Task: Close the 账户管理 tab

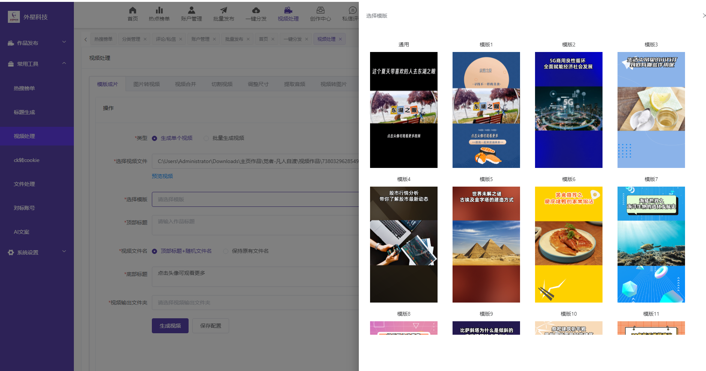Action: [214, 39]
